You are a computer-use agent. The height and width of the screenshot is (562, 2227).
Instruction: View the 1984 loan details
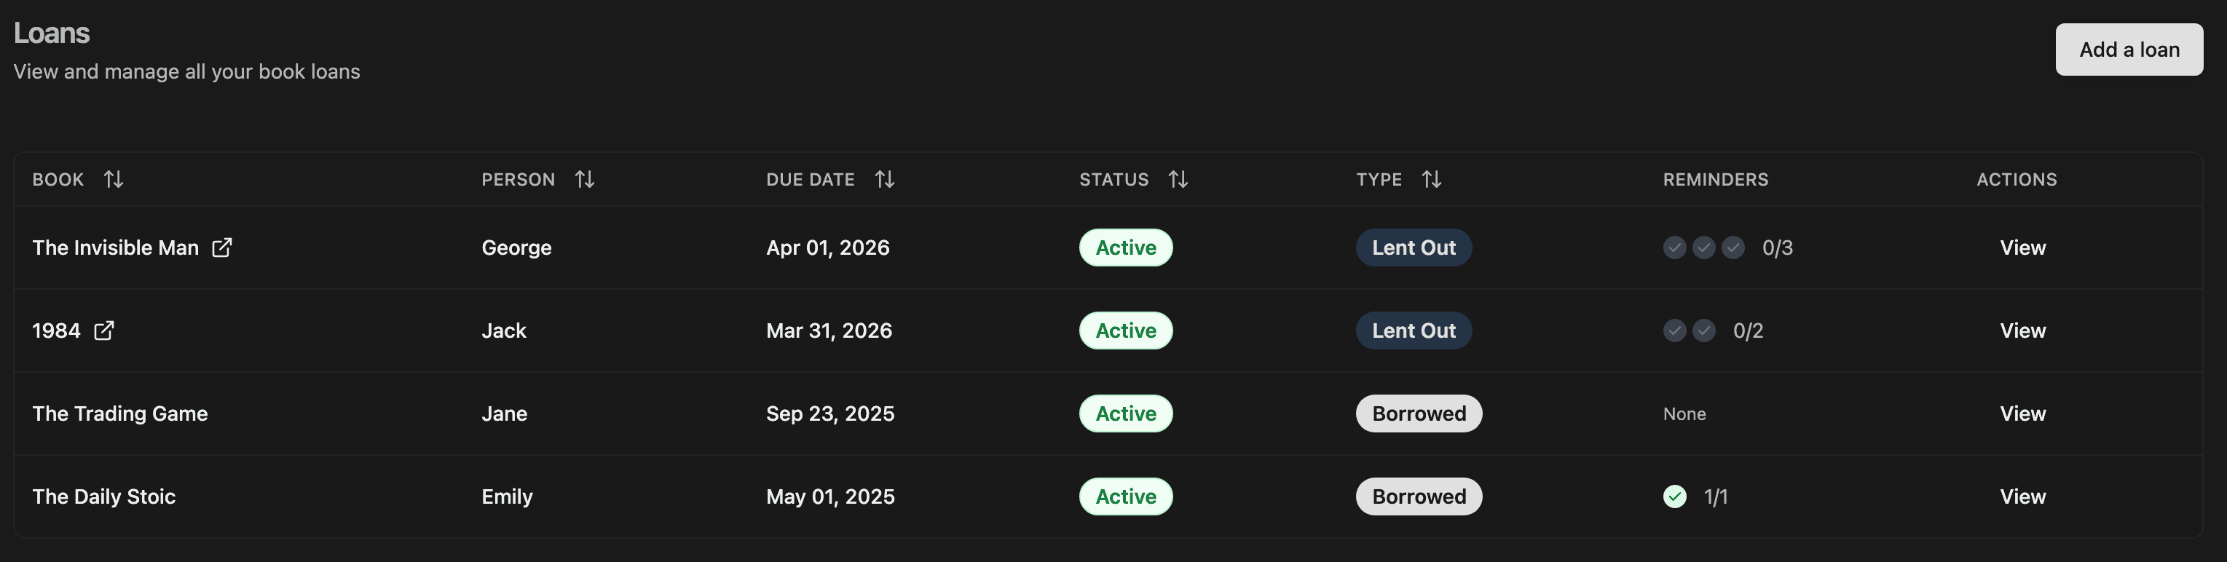pyautogui.click(x=2022, y=331)
